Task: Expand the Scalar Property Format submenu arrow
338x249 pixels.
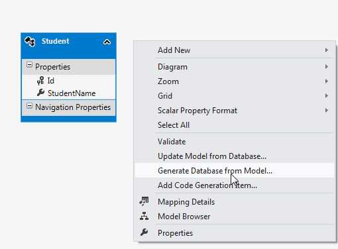Action: click(x=326, y=111)
